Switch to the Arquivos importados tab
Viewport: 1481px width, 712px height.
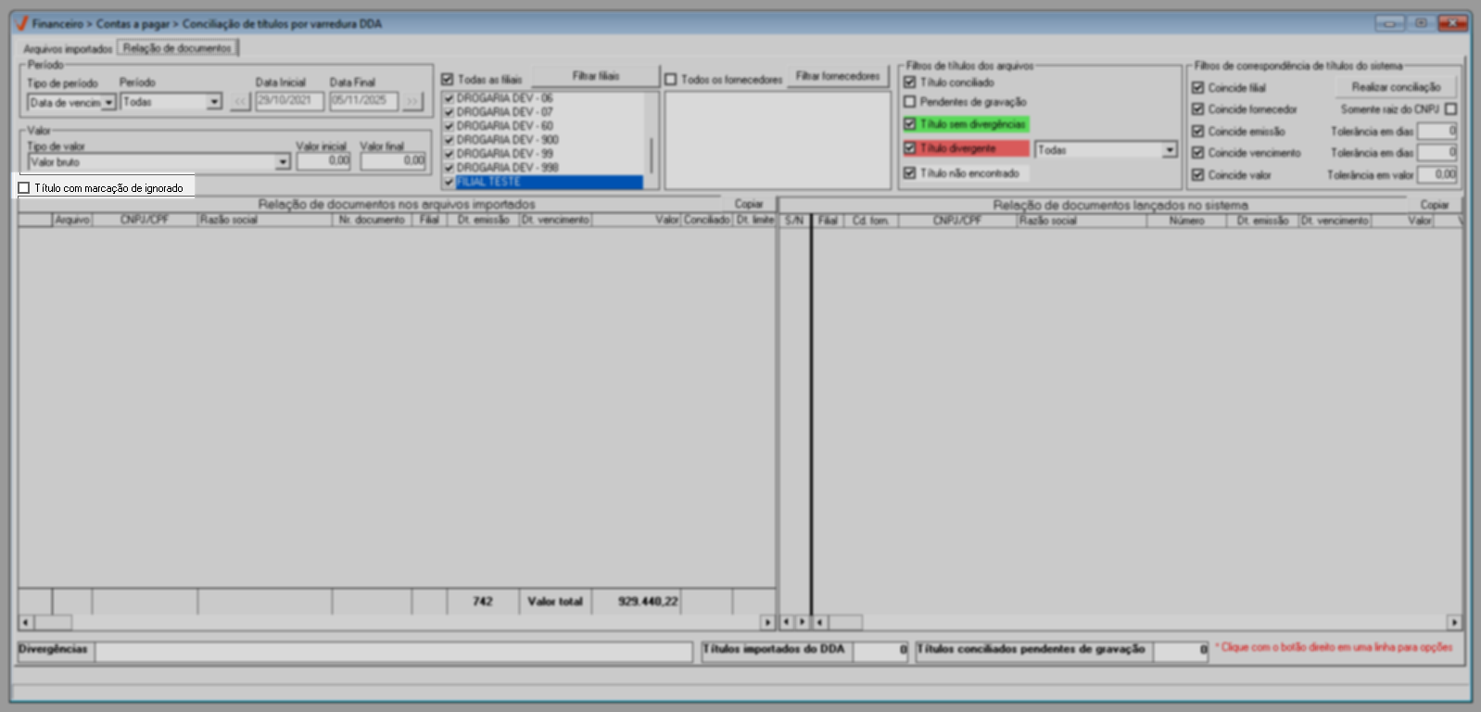click(68, 48)
